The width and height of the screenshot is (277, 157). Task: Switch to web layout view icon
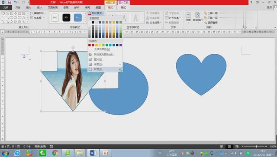pyautogui.click(x=237, y=147)
